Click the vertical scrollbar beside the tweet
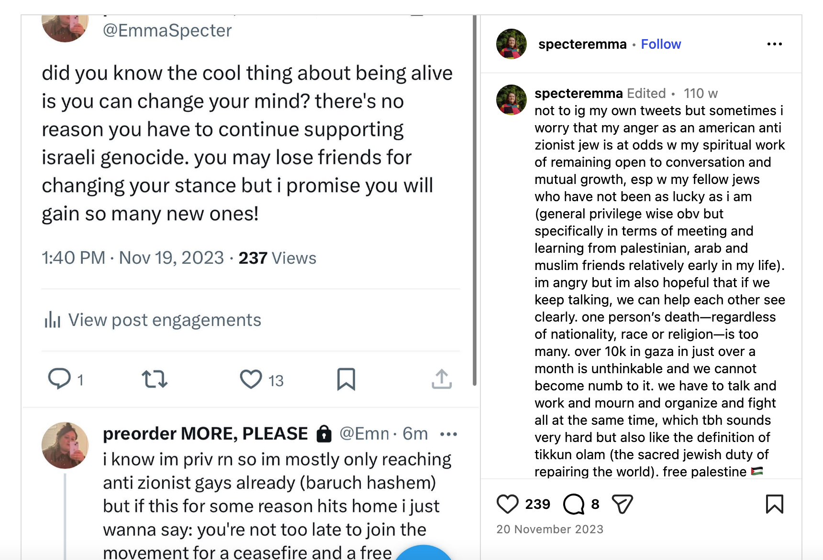 point(475,200)
